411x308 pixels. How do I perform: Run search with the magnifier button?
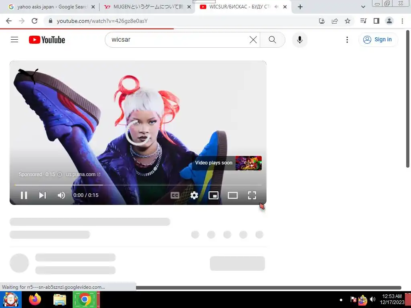pos(273,40)
